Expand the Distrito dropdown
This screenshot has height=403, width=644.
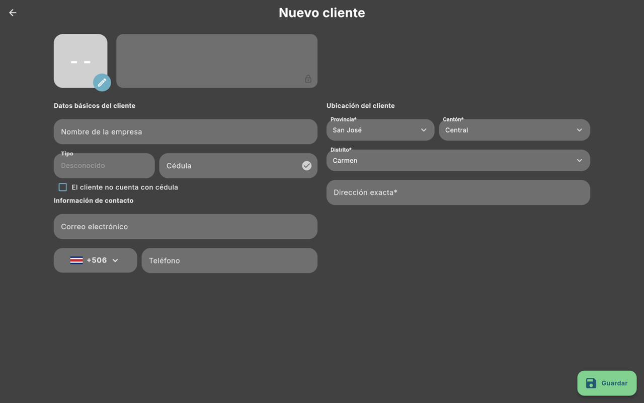(458, 160)
